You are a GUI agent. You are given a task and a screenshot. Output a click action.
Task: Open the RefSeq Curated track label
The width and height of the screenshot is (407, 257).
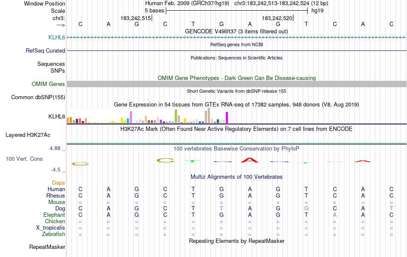tap(45, 50)
